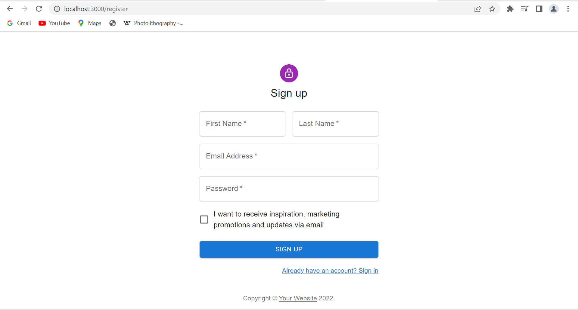Enable the marketing promotions email checkbox
578x310 pixels.
pyautogui.click(x=204, y=219)
